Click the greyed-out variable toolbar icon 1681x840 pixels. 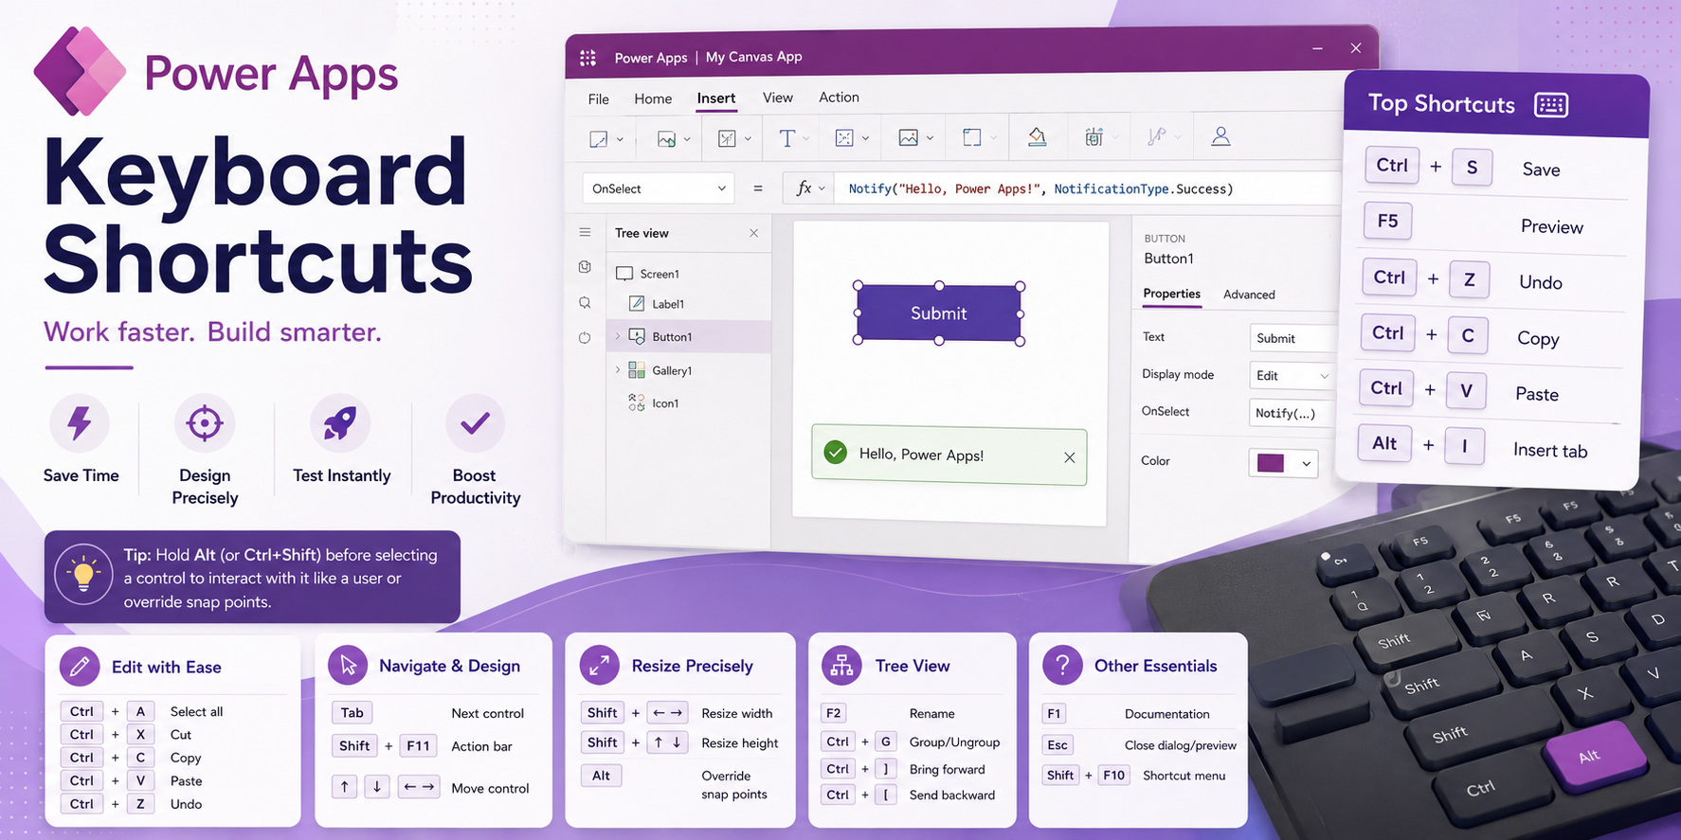tap(1155, 137)
